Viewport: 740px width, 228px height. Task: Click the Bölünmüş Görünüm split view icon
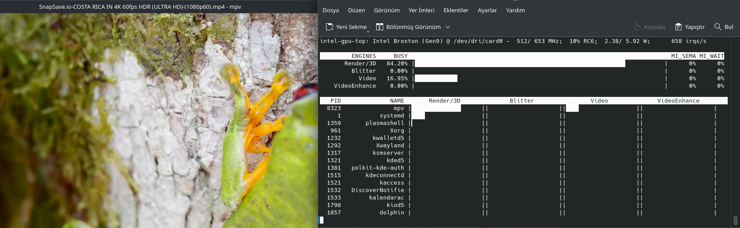[380, 27]
